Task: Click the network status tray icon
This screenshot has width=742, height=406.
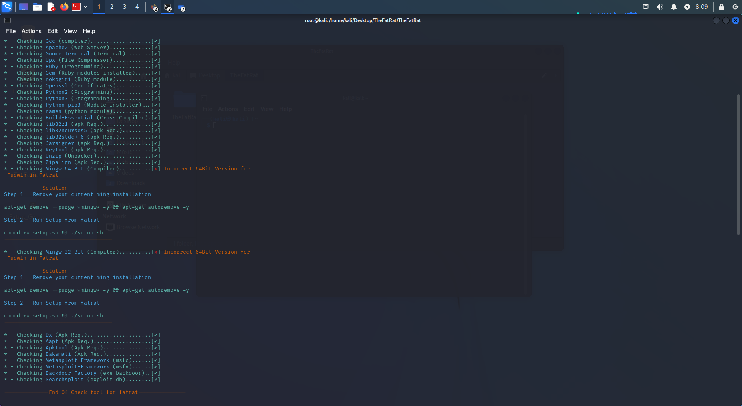Action: click(x=645, y=7)
